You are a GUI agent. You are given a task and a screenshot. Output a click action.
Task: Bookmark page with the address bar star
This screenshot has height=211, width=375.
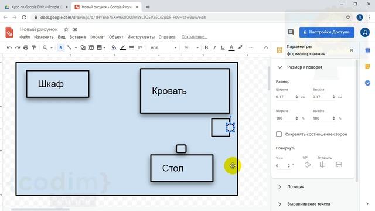click(348, 17)
